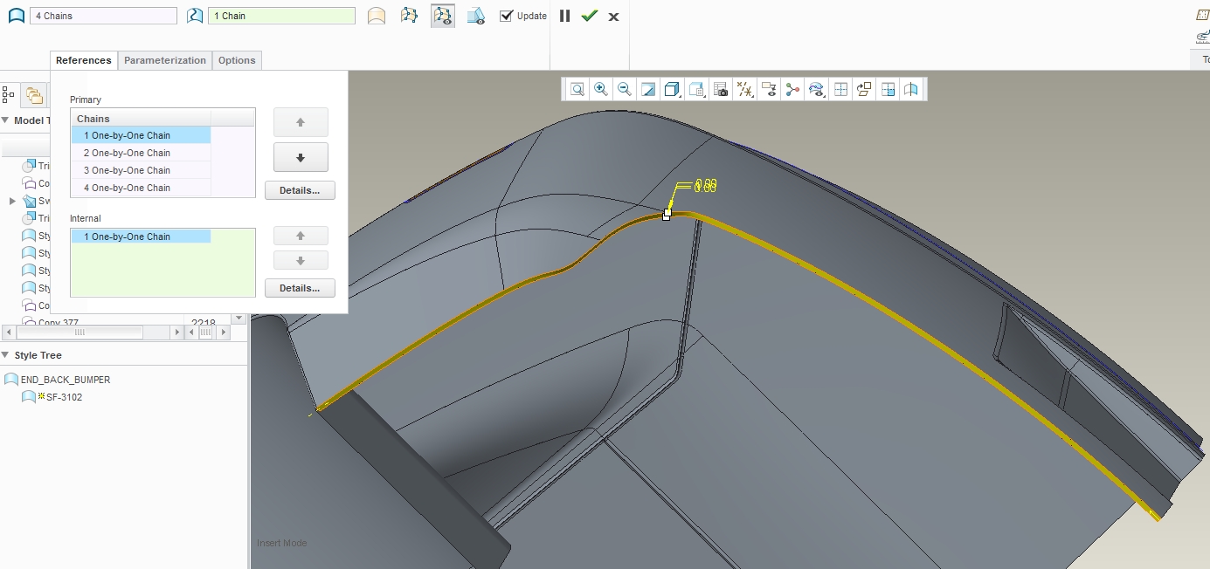Viewport: 1210px width, 569px height.
Task: Select END_BACK_BUMPER in Style Tree
Action: (65, 380)
